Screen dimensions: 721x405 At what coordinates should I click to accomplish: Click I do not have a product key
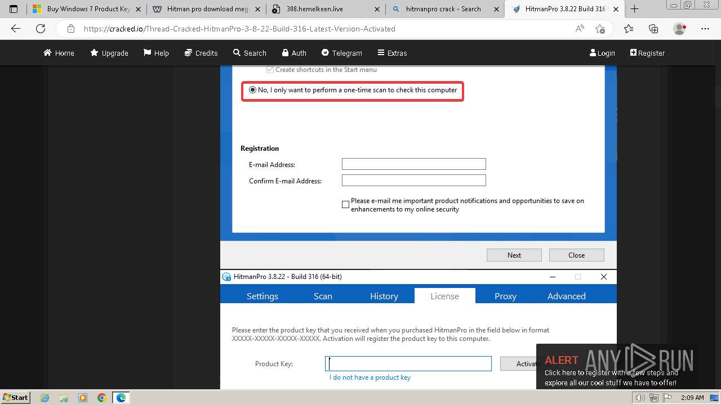click(370, 377)
